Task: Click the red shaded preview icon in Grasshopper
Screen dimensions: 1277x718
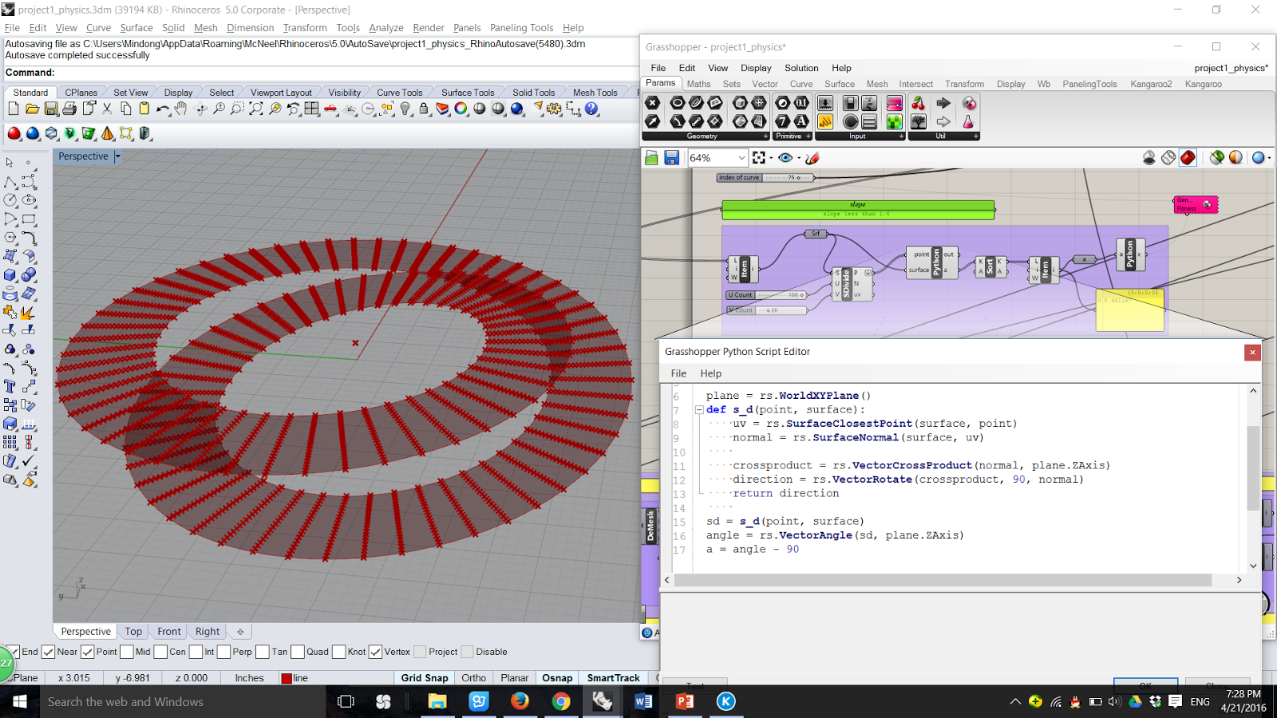Action: (1188, 158)
